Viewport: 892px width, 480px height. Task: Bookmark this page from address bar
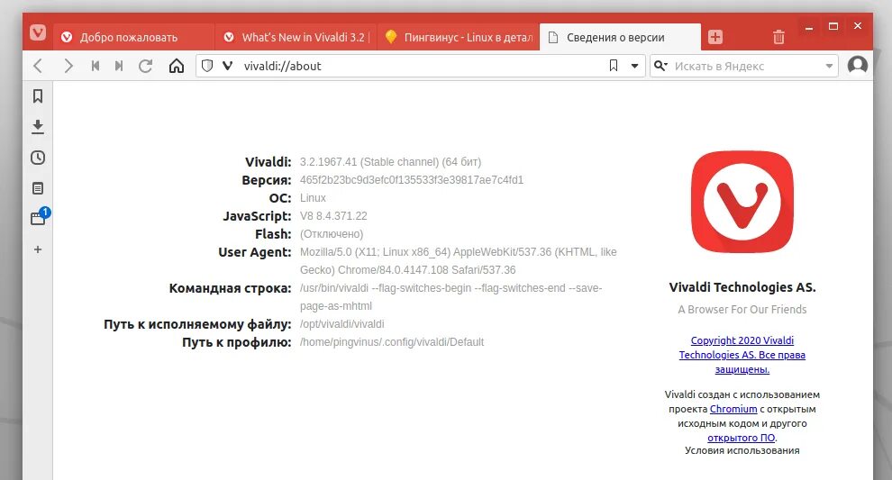click(614, 66)
